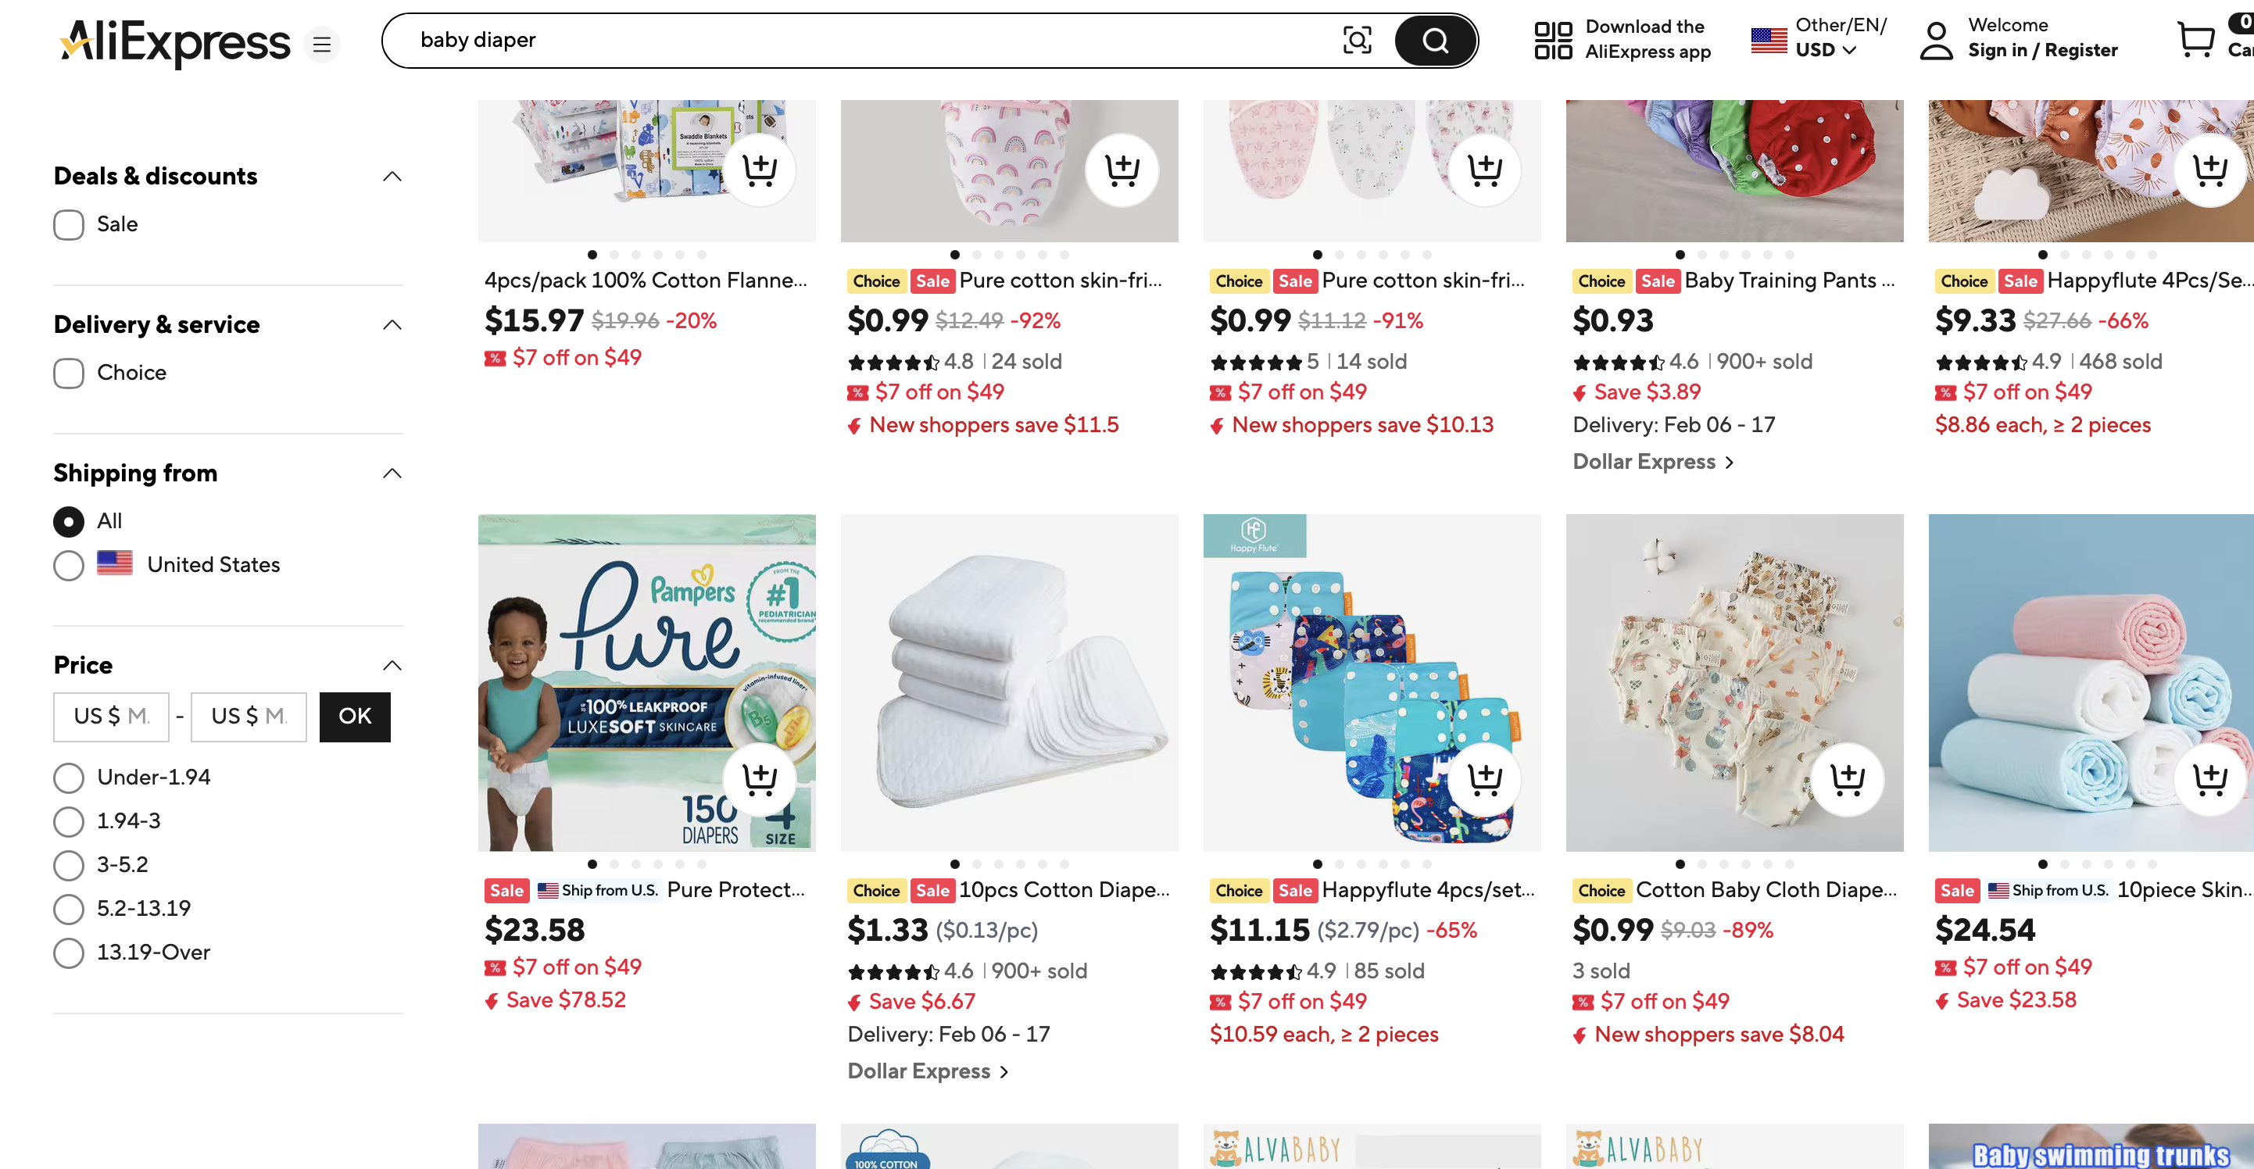
Task: Open image search camera icon
Action: (x=1356, y=41)
